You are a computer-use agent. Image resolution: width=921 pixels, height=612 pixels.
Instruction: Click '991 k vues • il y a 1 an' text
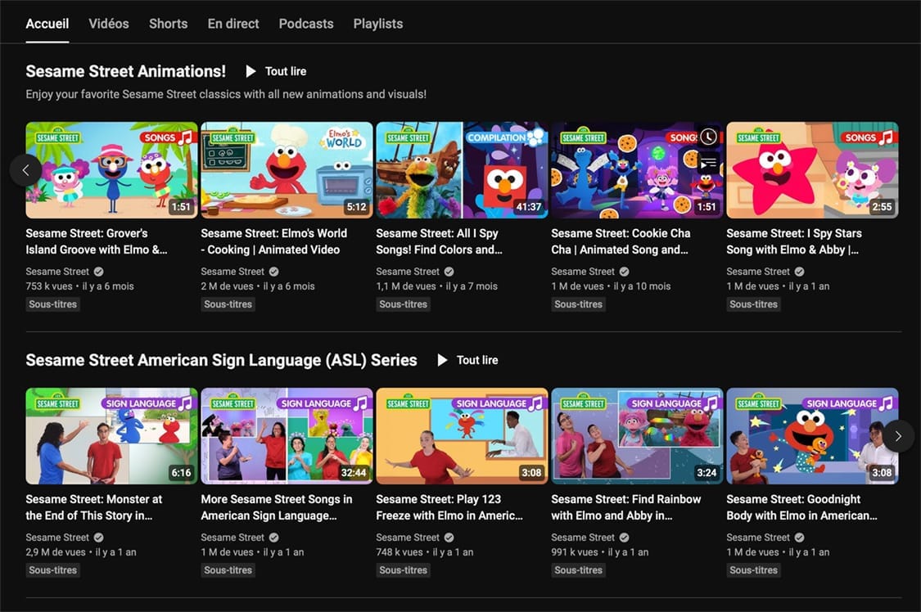(x=600, y=552)
